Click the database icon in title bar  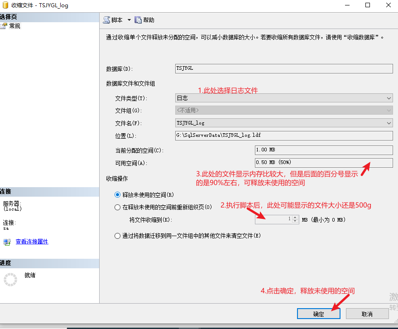coord(5,5)
